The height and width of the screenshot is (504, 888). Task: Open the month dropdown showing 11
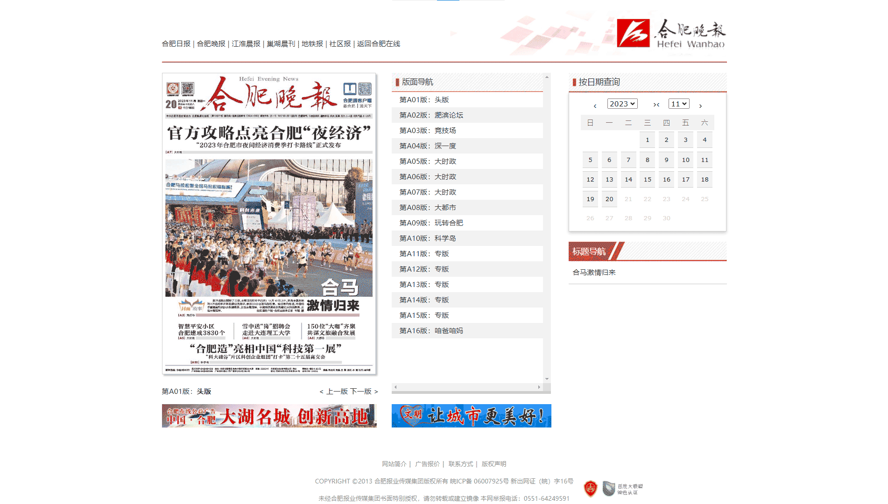click(x=679, y=104)
